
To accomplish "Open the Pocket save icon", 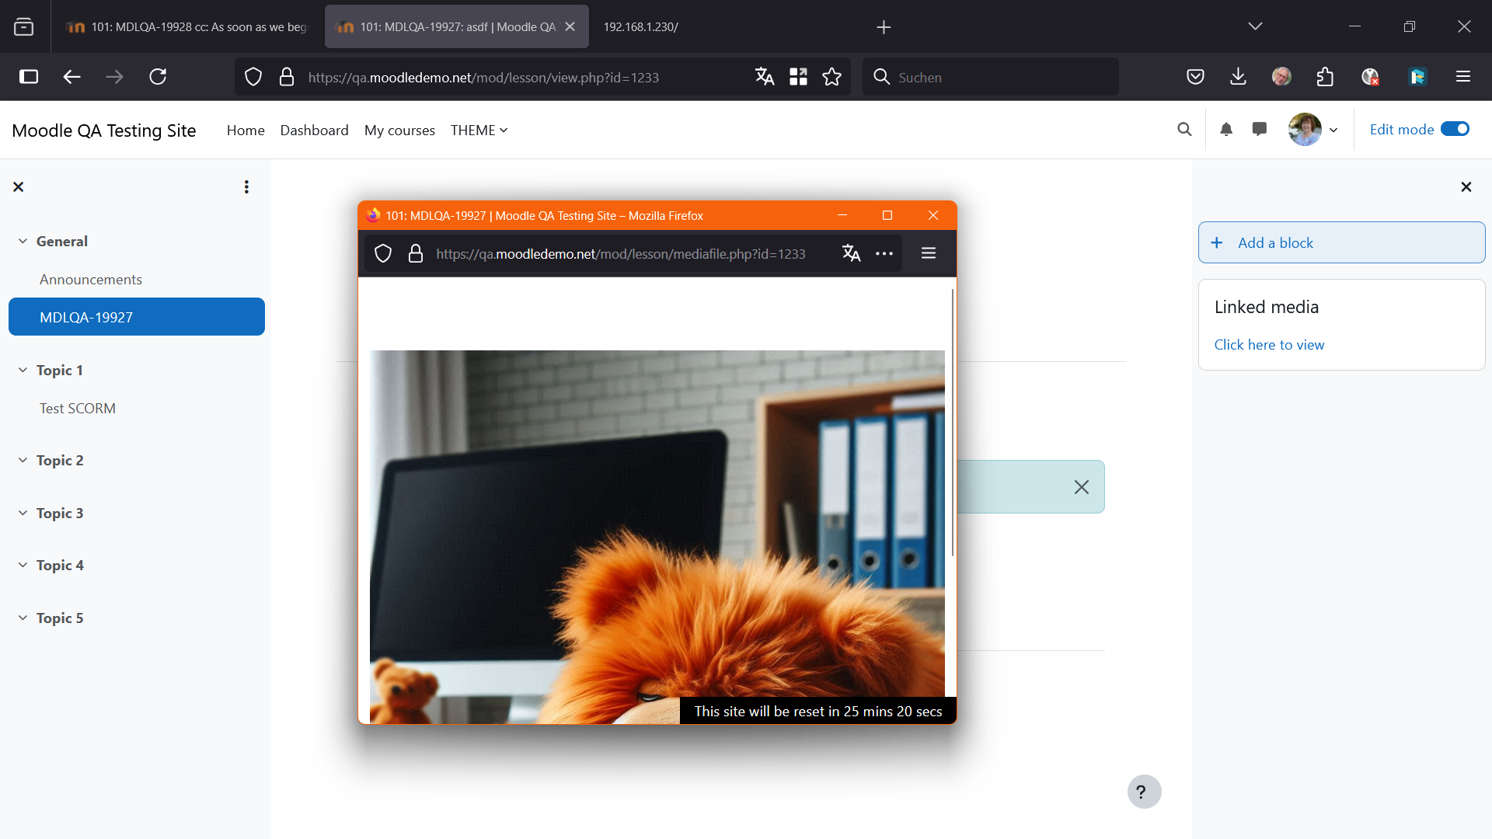I will click(1196, 77).
